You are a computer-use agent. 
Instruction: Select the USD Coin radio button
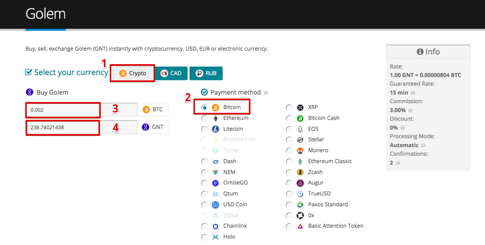coord(204,205)
